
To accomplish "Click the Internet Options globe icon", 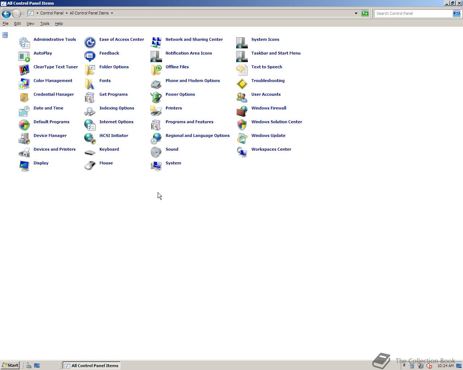I will pos(90,125).
